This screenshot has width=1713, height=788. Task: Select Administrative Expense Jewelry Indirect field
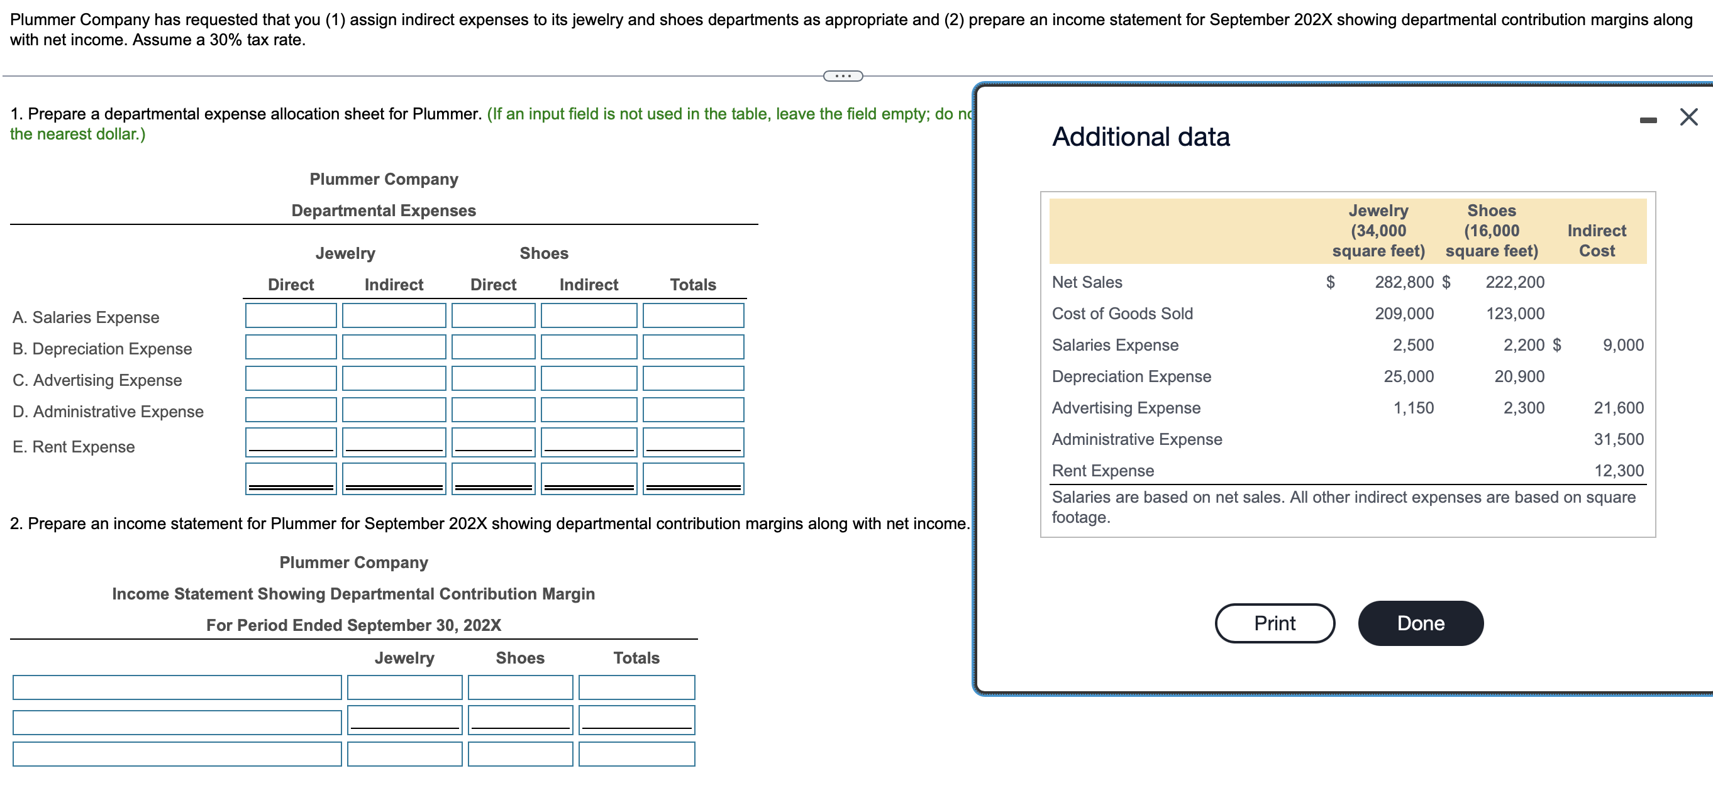(394, 409)
